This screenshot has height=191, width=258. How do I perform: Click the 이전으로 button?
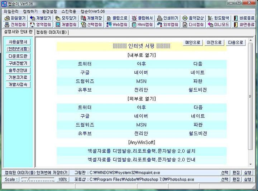pos(214,43)
